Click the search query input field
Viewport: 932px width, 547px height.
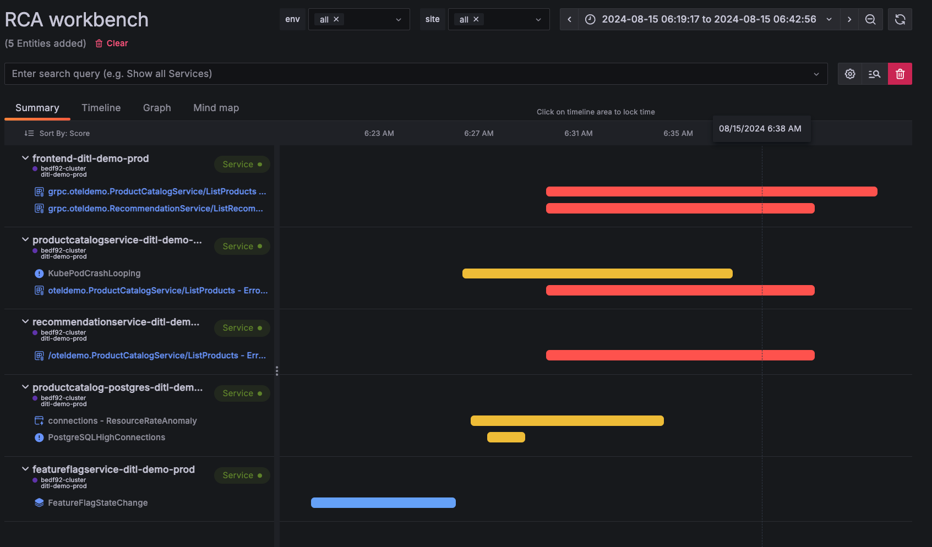(x=385, y=73)
